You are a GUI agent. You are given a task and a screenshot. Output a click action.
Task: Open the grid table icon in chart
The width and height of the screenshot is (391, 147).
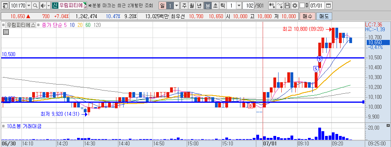pyautogui.click(x=6, y=32)
